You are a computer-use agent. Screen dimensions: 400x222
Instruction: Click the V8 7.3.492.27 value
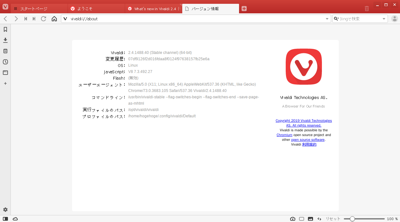pos(140,72)
